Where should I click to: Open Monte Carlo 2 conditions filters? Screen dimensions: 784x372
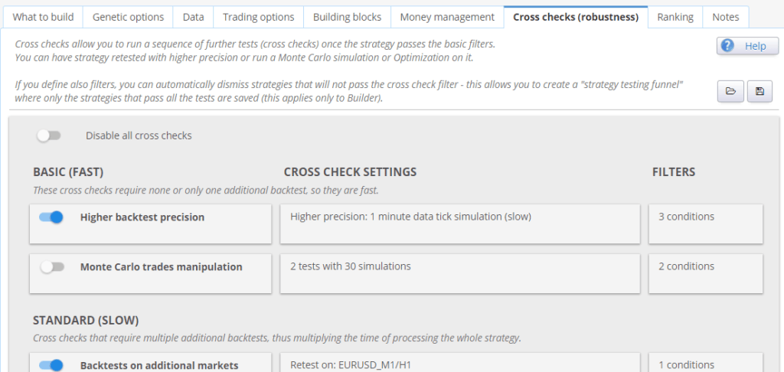(706, 273)
